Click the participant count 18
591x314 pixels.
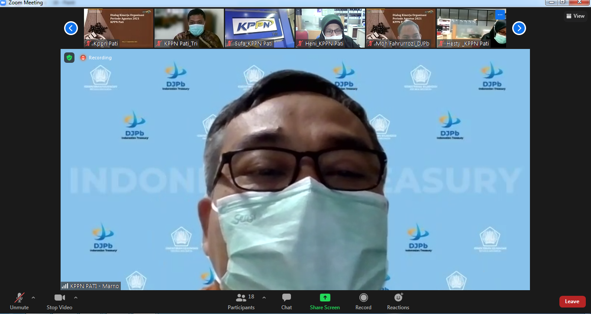pyautogui.click(x=251, y=297)
